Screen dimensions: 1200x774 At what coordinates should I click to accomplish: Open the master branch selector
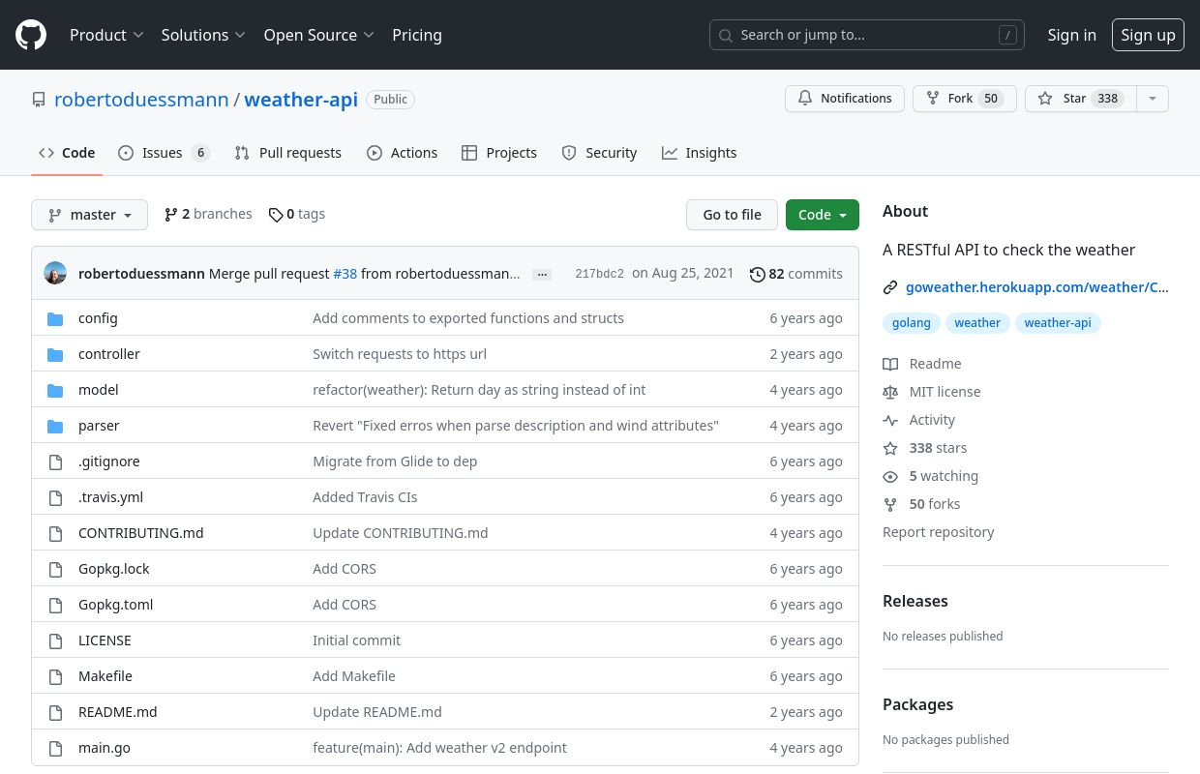click(89, 215)
